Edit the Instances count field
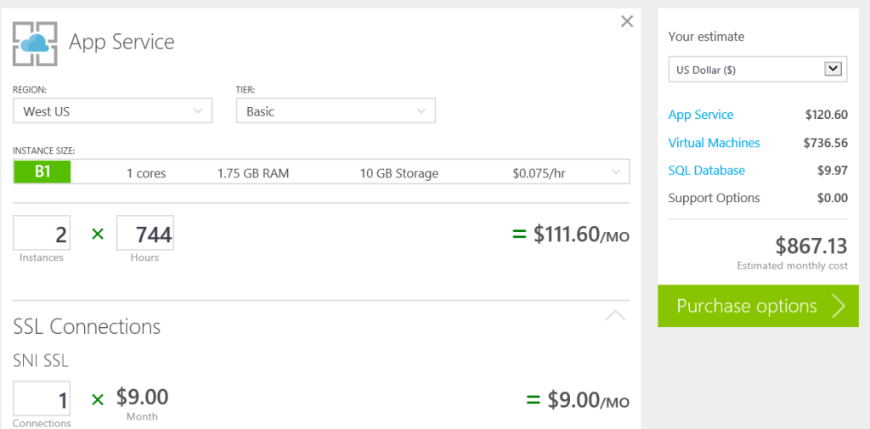 [x=42, y=233]
